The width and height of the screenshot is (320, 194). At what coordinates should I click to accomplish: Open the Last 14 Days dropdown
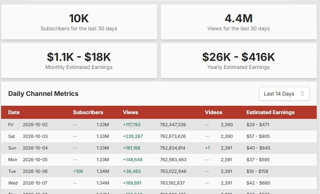coord(284,94)
